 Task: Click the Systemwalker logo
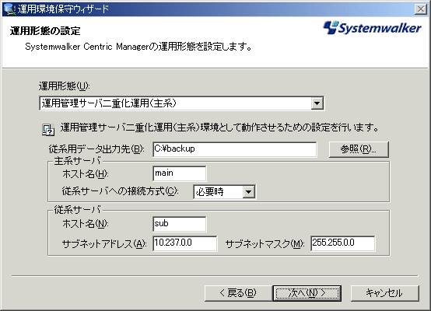372,28
